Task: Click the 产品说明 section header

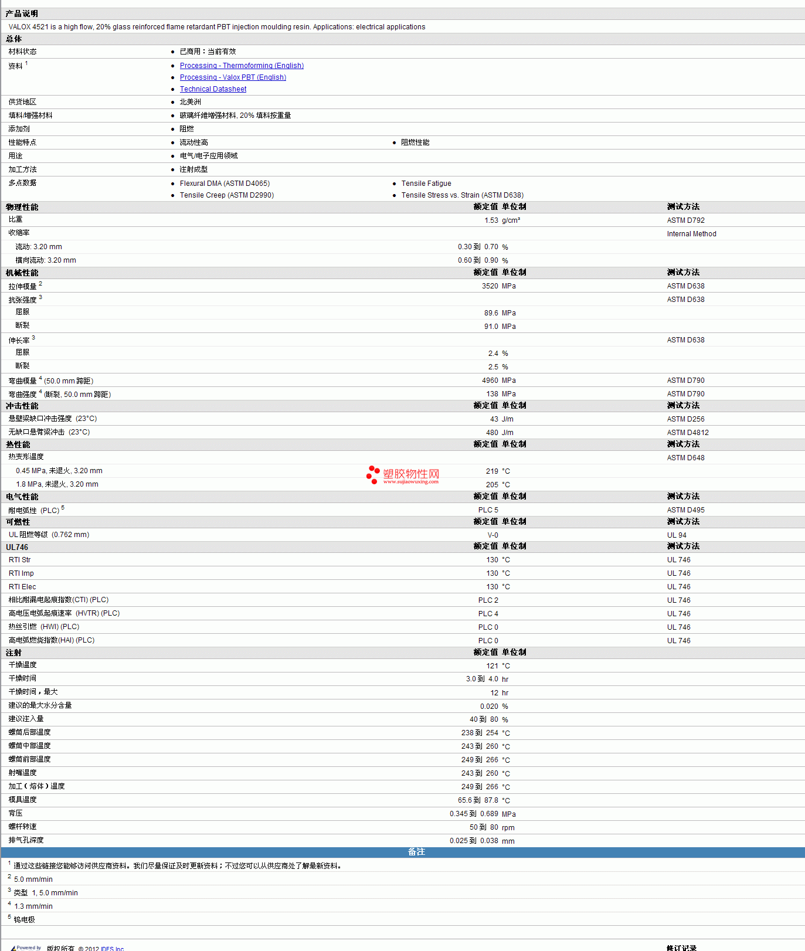Action: point(22,13)
